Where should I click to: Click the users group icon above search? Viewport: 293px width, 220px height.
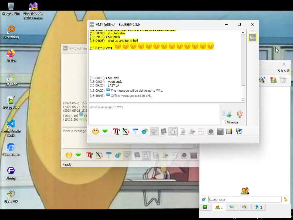[245, 191]
